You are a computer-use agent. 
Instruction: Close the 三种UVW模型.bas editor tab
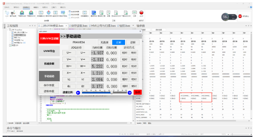click(66, 26)
